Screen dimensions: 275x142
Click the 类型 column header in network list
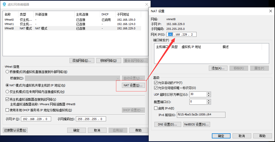tap(26, 14)
